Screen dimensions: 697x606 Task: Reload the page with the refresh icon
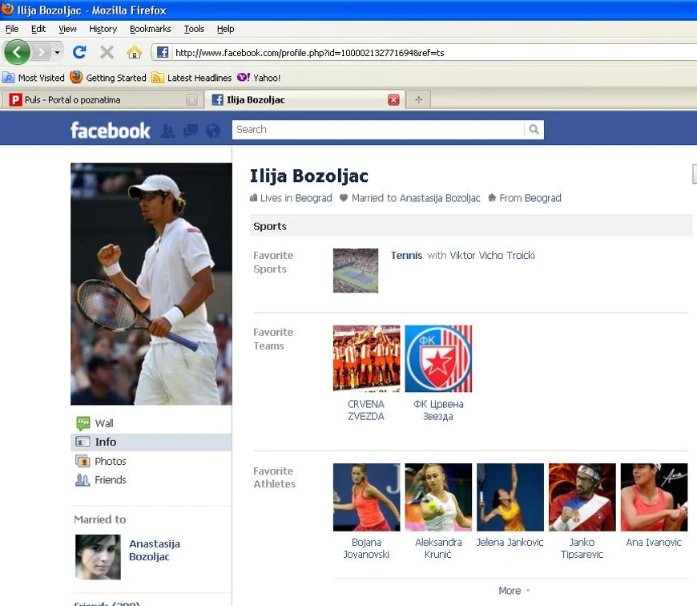(79, 52)
